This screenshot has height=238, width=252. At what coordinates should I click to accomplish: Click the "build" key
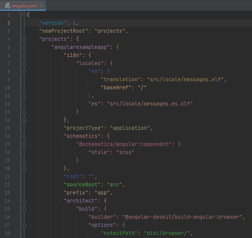(87, 209)
